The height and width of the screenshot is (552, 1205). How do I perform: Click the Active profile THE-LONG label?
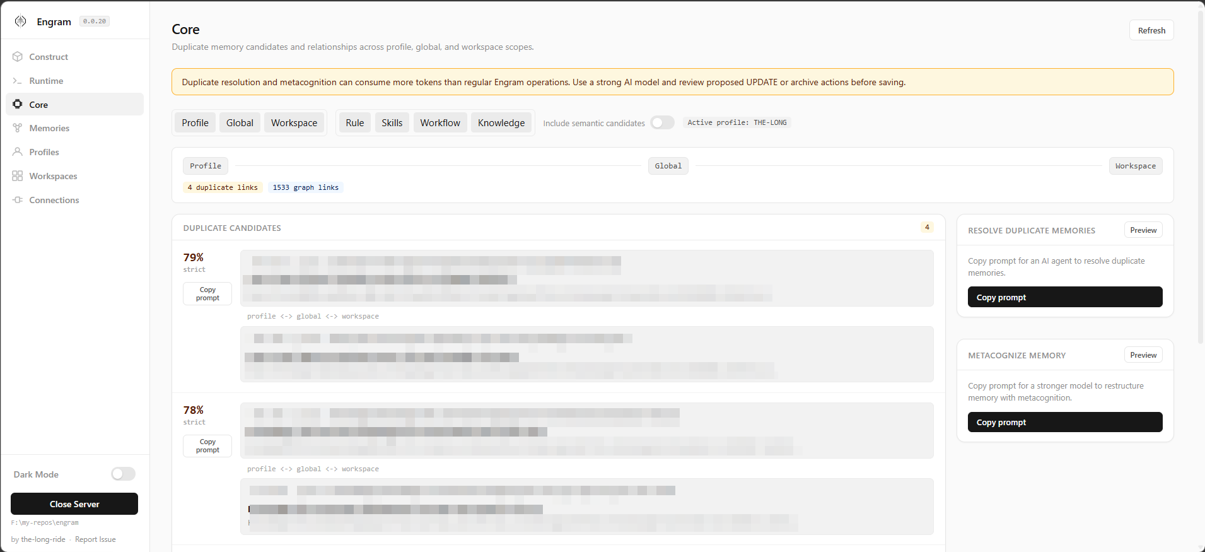(737, 122)
